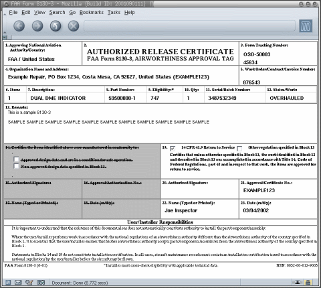Open the Go menu
Screen dimensions: 321x288
click(x=72, y=13)
